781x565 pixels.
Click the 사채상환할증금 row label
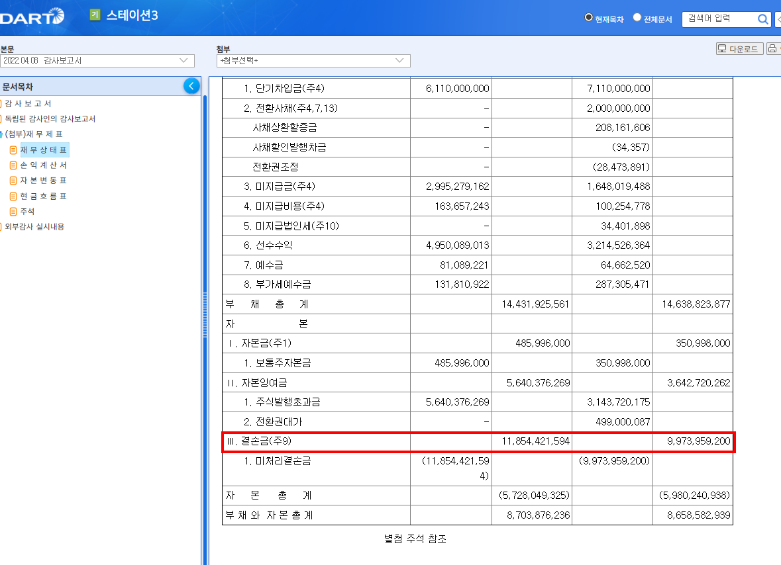[x=285, y=127]
